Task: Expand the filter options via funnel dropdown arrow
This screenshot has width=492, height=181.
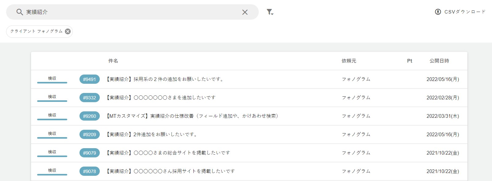Action: (x=272, y=13)
